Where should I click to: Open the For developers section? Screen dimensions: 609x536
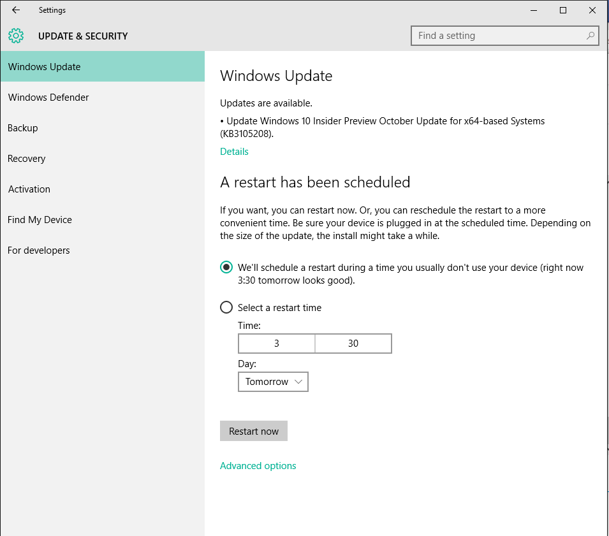[x=103, y=250]
